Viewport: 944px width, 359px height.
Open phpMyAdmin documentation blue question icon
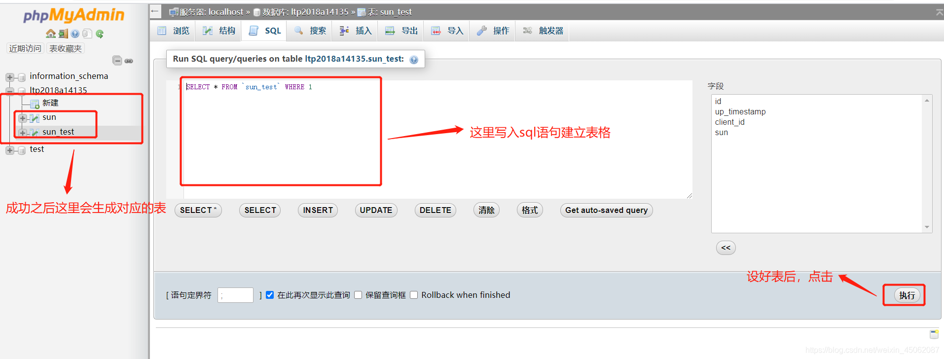coord(75,34)
